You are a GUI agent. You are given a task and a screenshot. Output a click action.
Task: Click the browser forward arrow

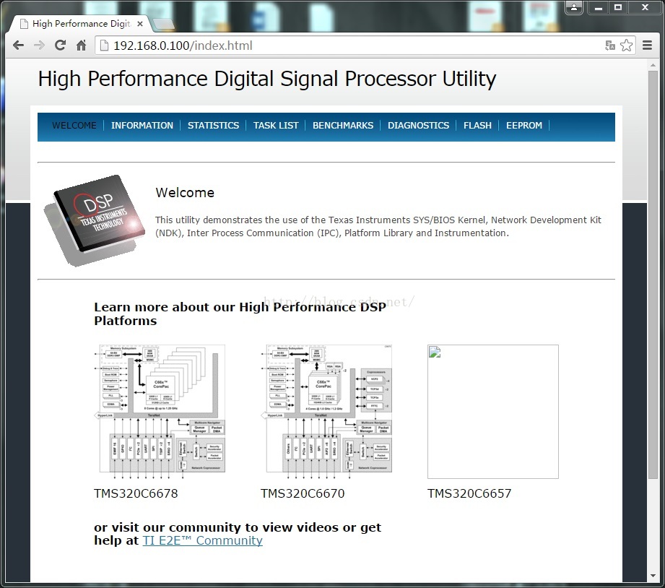coord(39,46)
